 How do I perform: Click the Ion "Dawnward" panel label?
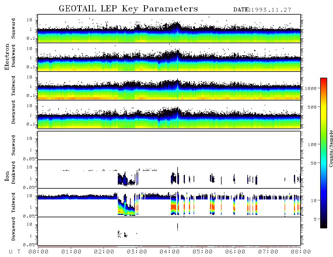click(x=13, y=229)
